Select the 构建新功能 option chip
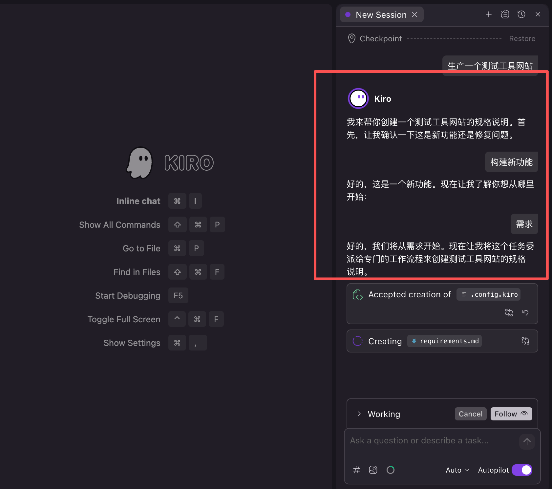The height and width of the screenshot is (489, 552). [511, 162]
